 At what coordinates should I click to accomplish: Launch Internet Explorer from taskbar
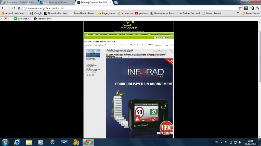(17, 142)
